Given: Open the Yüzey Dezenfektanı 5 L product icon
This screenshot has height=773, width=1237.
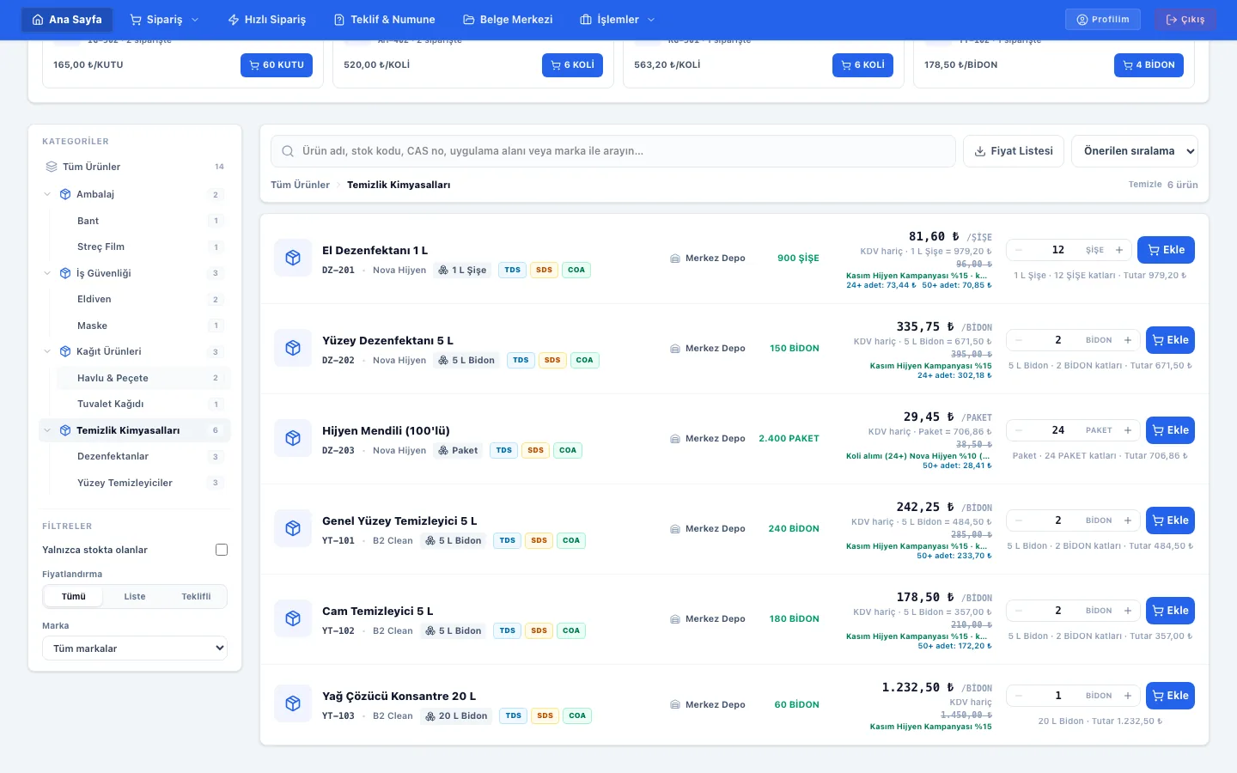Looking at the screenshot, I should (x=293, y=348).
